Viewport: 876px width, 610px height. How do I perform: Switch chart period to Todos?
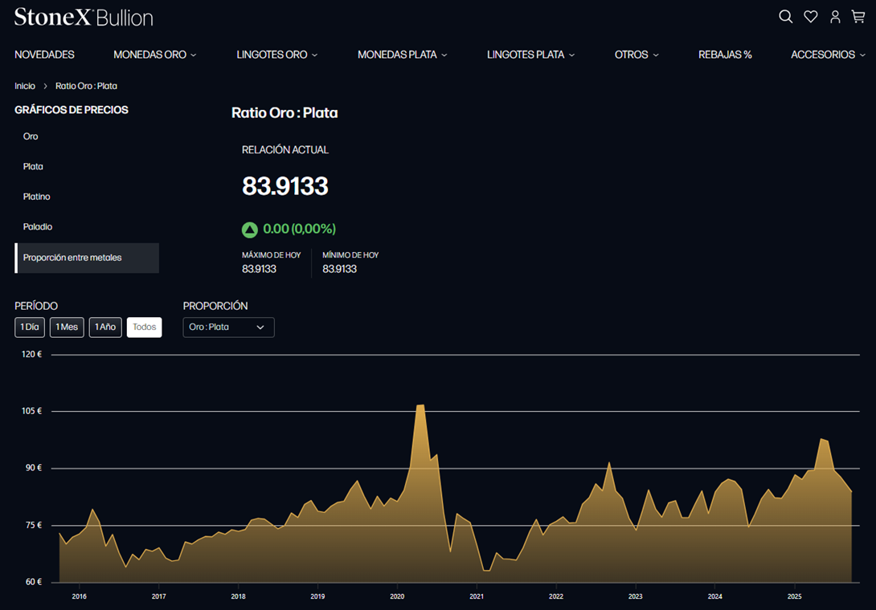tap(145, 327)
